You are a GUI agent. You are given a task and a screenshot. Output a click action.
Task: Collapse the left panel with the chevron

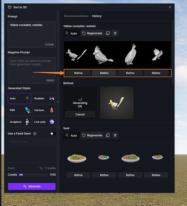click(x=58, y=102)
